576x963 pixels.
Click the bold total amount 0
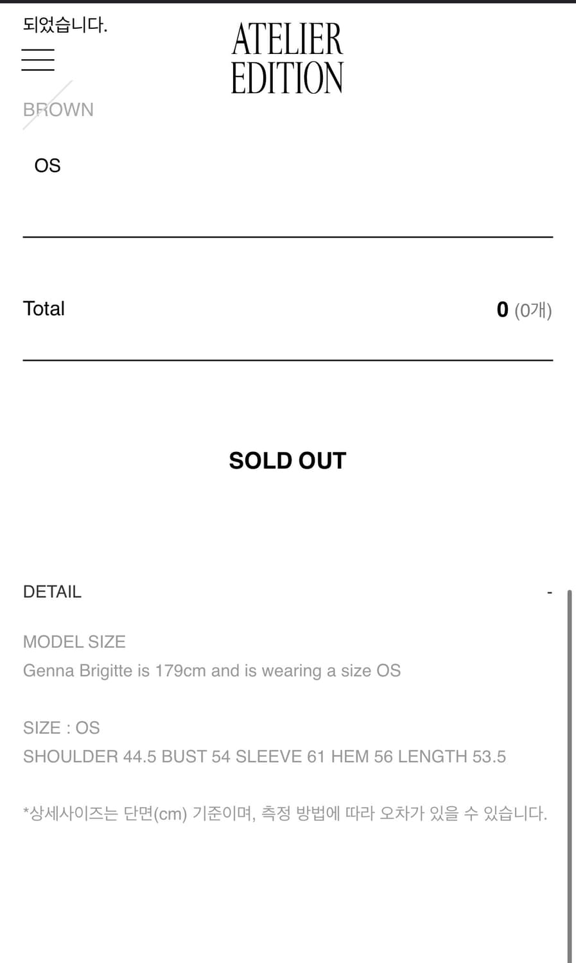click(502, 310)
